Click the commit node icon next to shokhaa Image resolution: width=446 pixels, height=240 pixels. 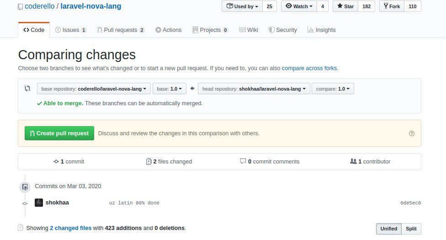coord(25,204)
